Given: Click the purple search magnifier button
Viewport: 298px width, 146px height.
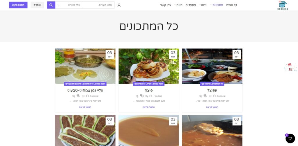Looking at the screenshot, I should click(51, 5).
